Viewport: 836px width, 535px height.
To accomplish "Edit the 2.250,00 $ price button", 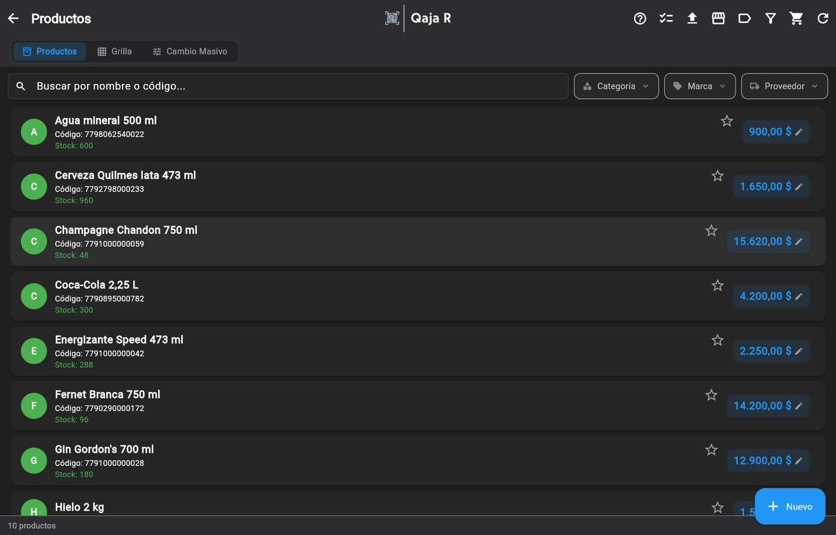I will click(771, 351).
